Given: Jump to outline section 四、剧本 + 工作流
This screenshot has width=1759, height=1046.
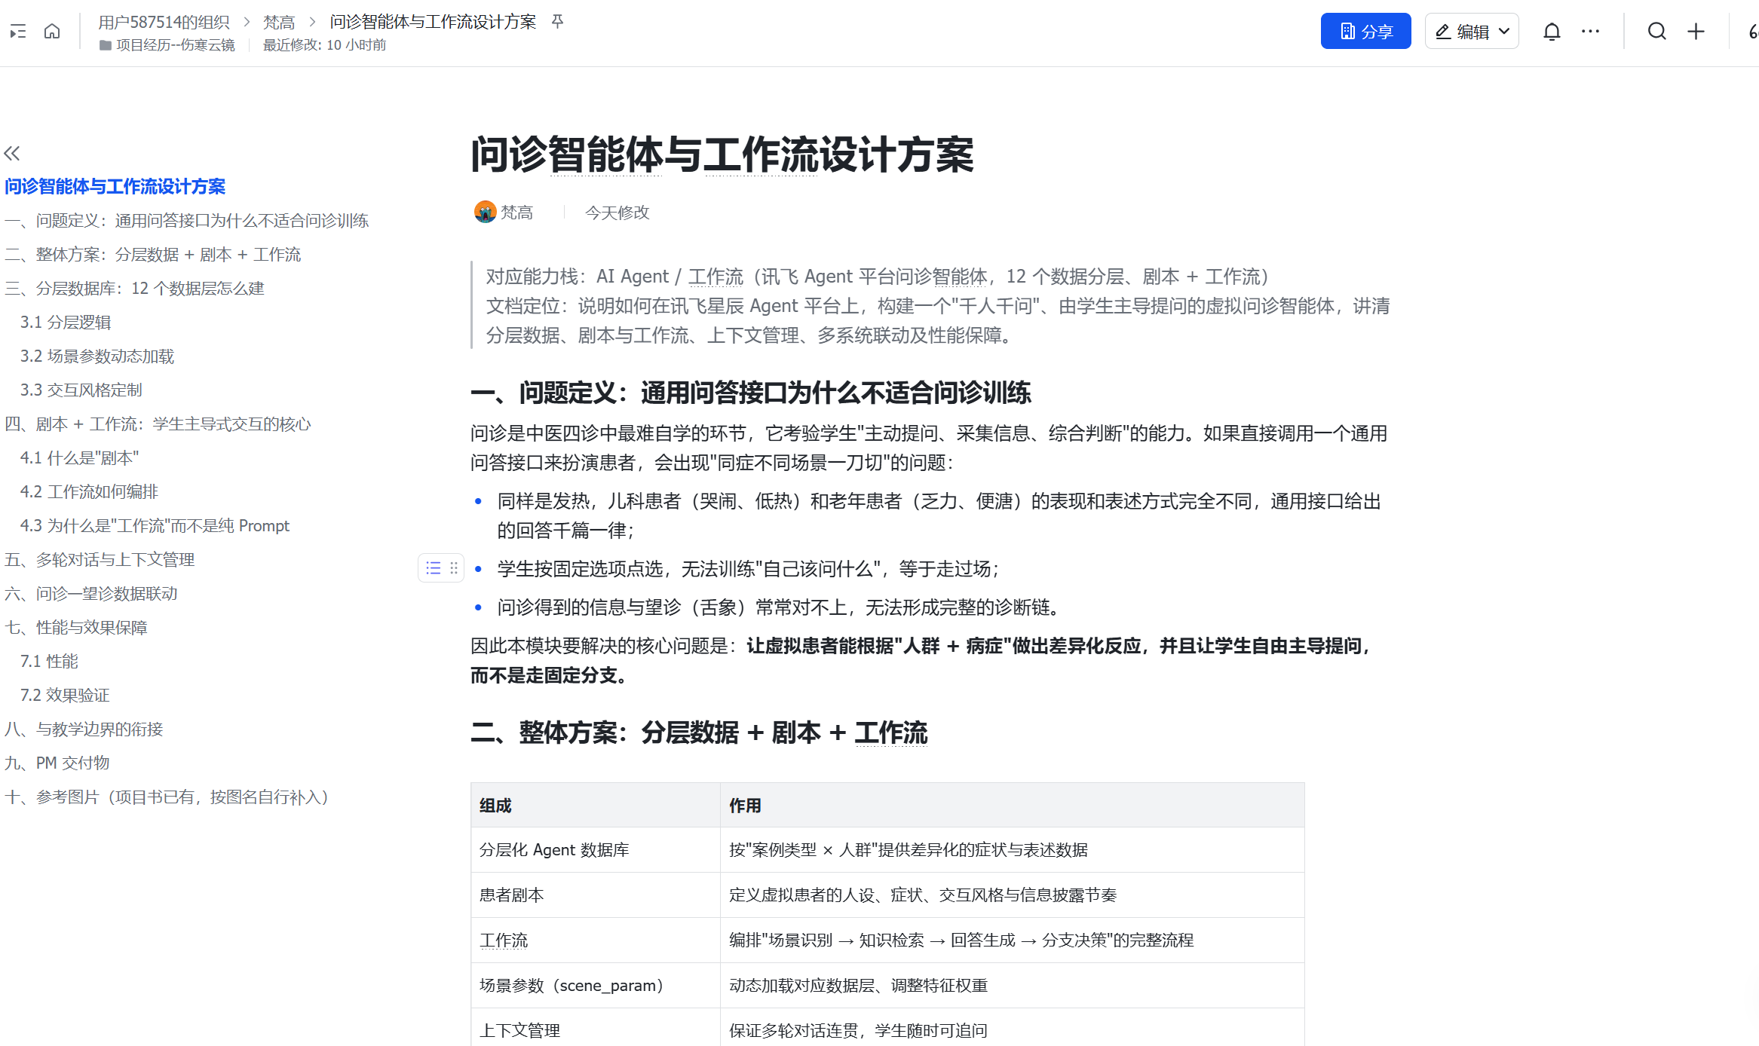Looking at the screenshot, I should click(x=158, y=424).
